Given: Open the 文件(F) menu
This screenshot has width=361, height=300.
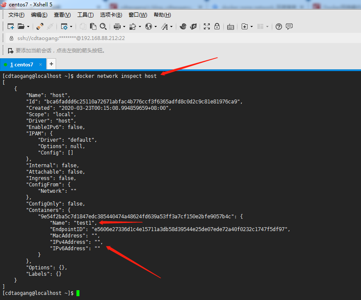Looking at the screenshot, I should (16, 15).
